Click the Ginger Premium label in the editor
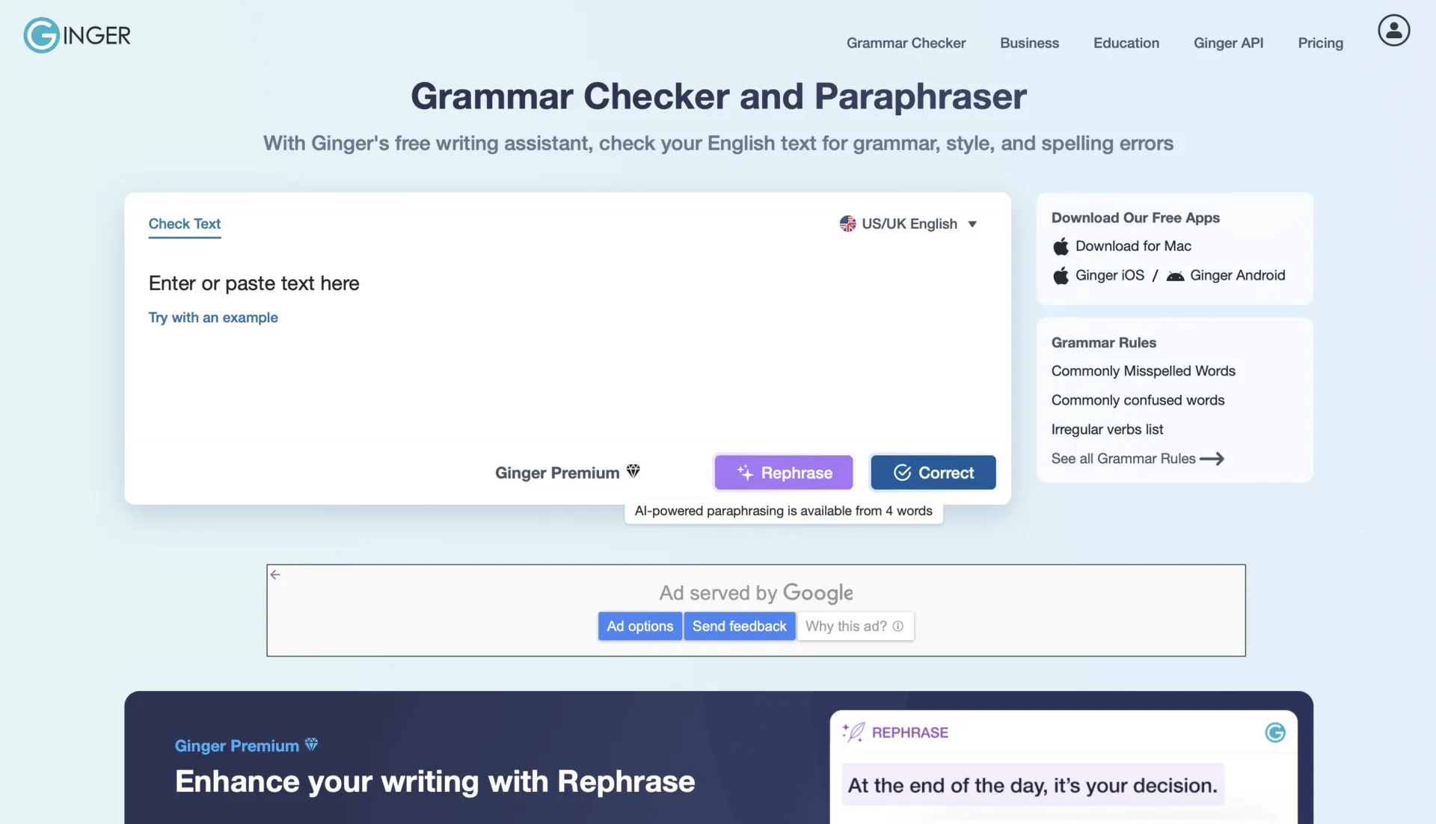Screen dimensions: 1436x824 tap(557, 473)
